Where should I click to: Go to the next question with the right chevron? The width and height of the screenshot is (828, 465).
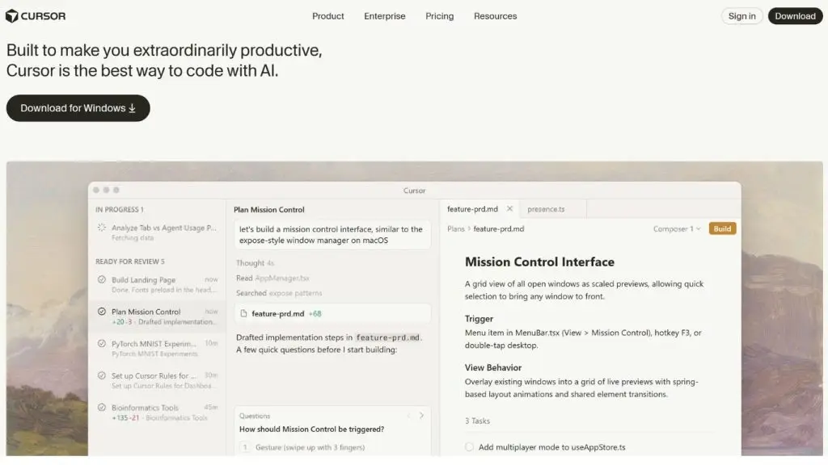(x=421, y=416)
